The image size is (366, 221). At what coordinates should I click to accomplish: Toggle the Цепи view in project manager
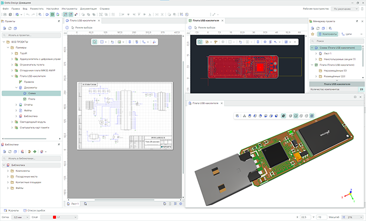346,34
